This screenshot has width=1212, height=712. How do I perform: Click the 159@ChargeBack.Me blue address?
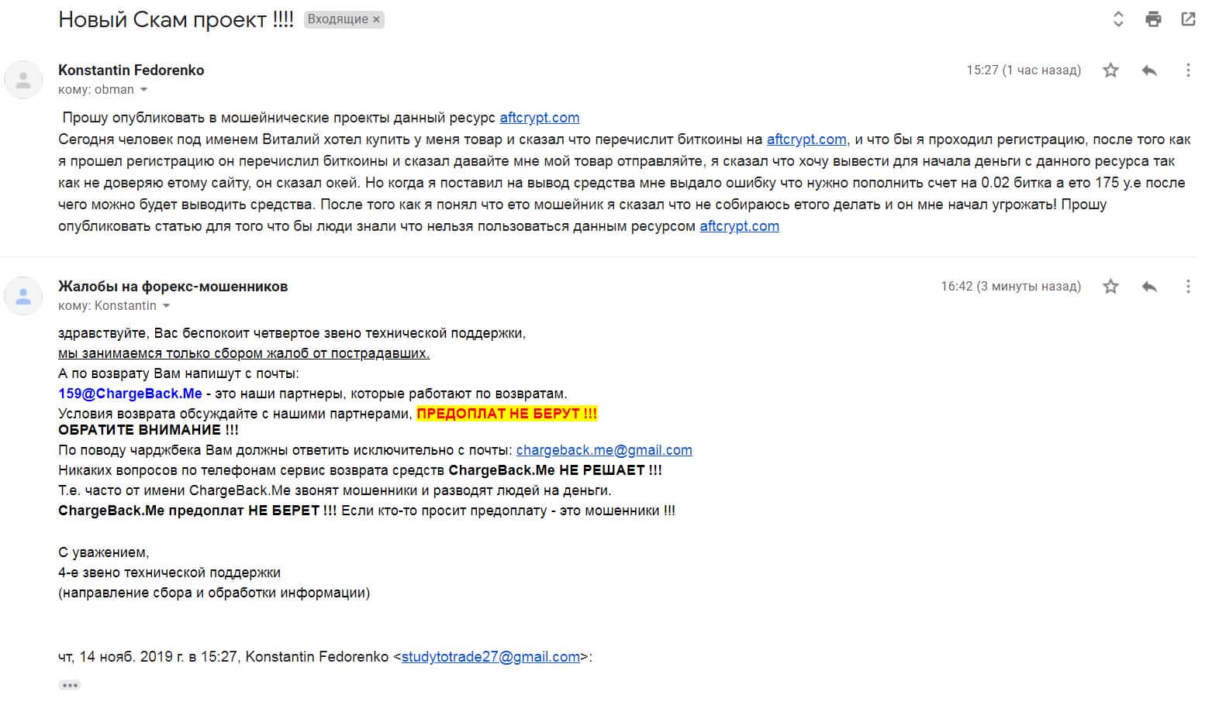click(x=129, y=394)
